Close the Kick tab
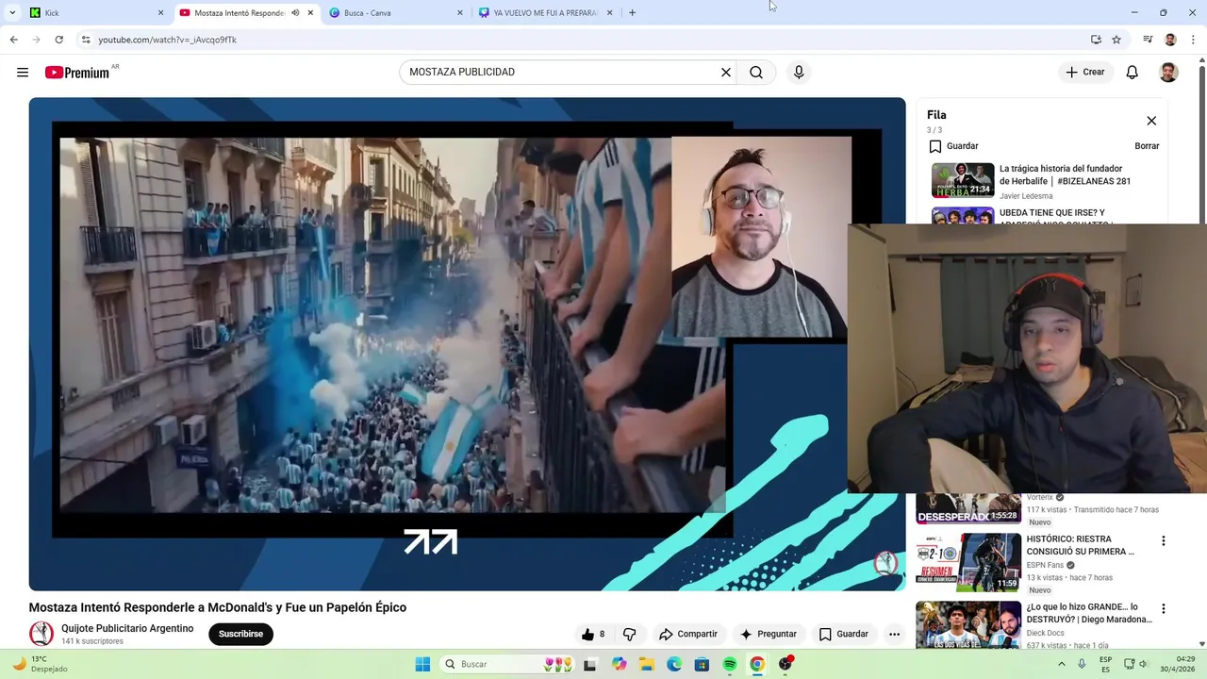1207x679 pixels. pos(160,13)
